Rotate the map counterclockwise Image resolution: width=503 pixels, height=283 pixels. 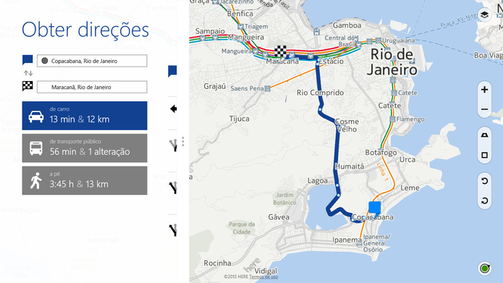(x=485, y=181)
